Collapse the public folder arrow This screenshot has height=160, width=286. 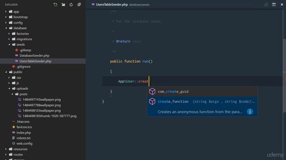coord(6,72)
